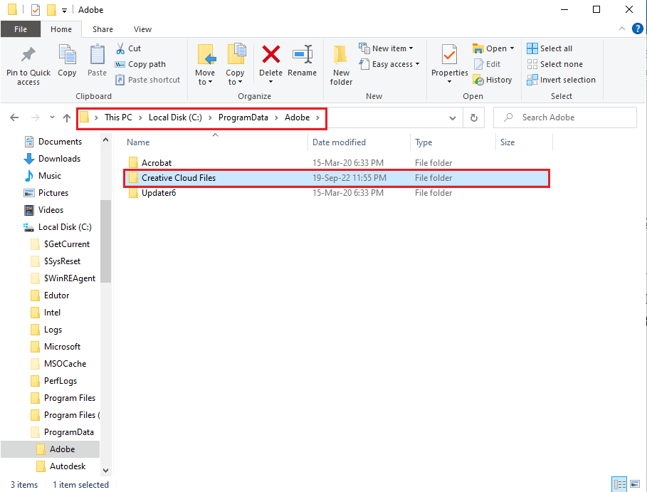Select Local Disk (C:) in navigation tree
The image size is (647, 492).
coord(58,227)
